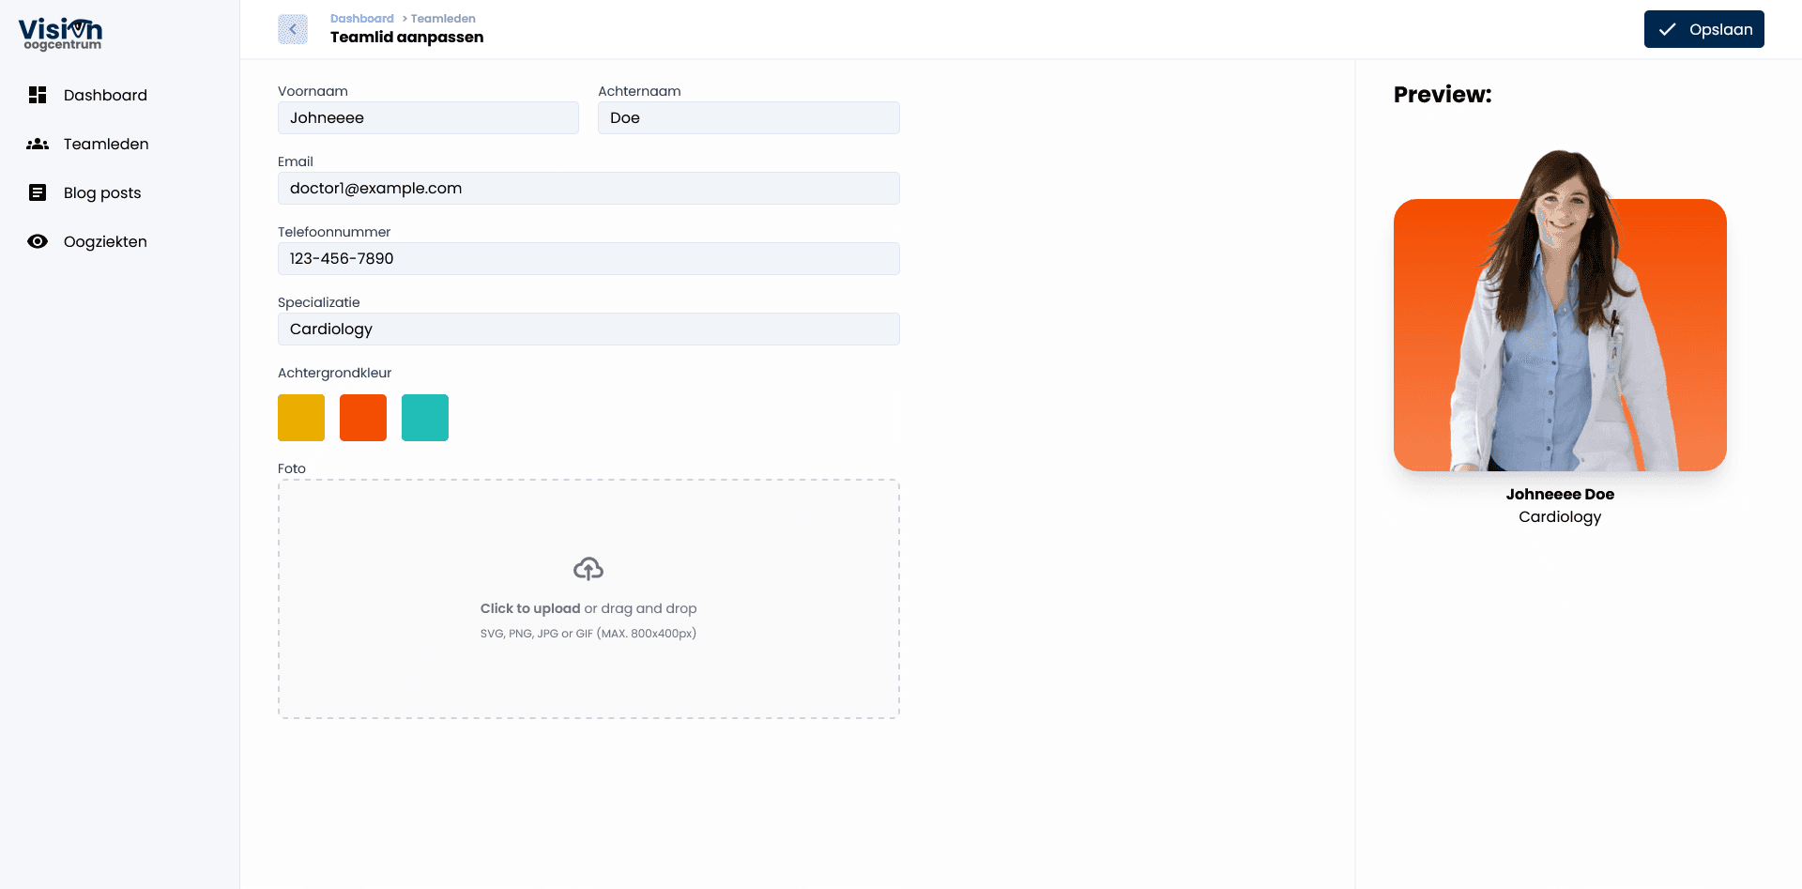1802x889 pixels.
Task: Follow the Teamleden breadcrumb link
Action: 443,19
